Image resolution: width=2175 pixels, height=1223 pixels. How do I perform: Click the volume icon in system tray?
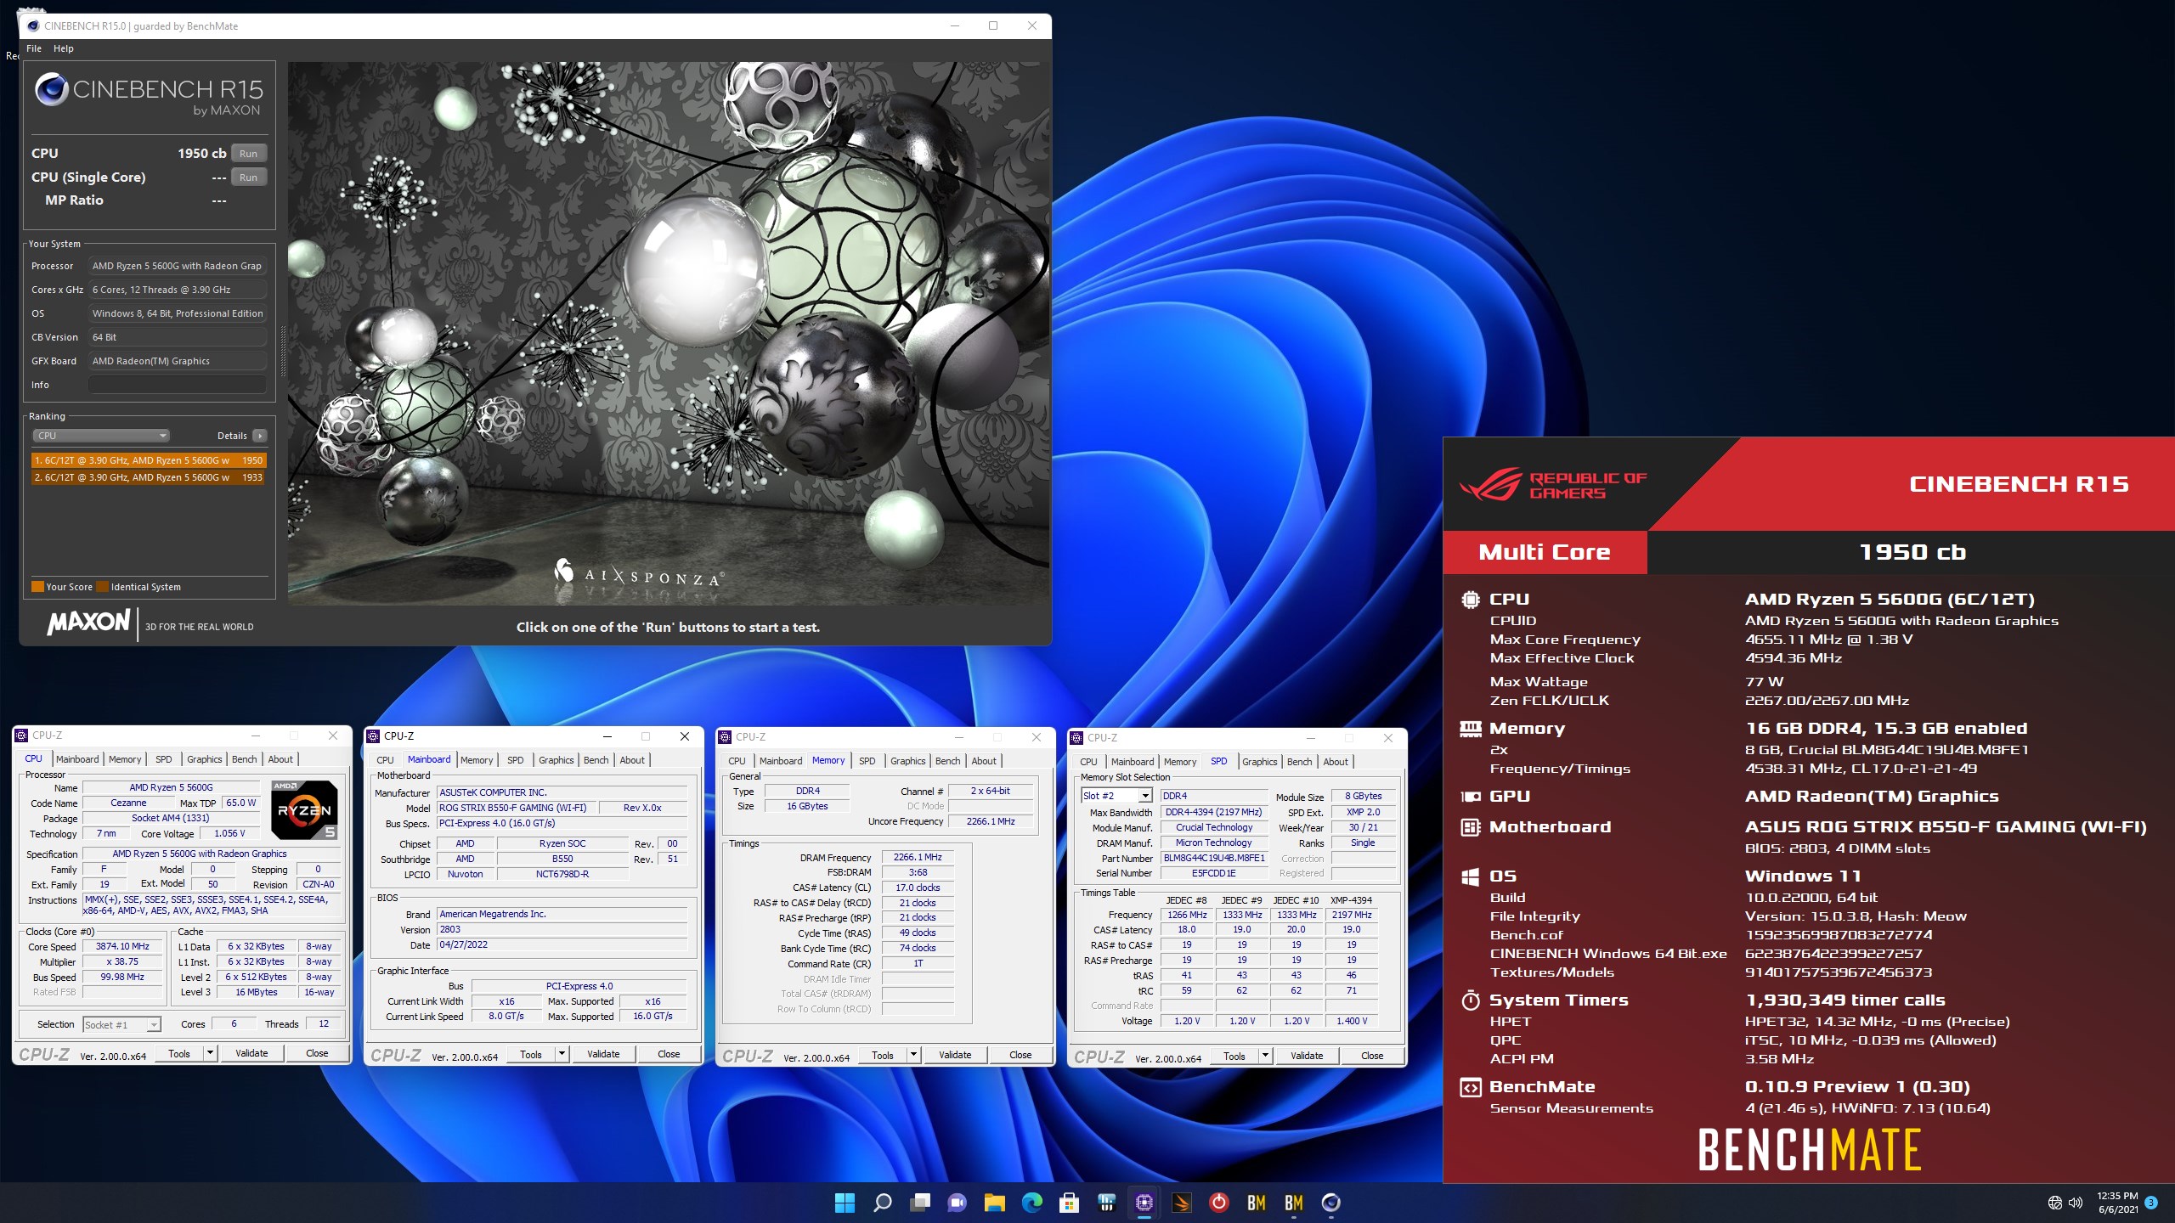tap(2076, 1203)
